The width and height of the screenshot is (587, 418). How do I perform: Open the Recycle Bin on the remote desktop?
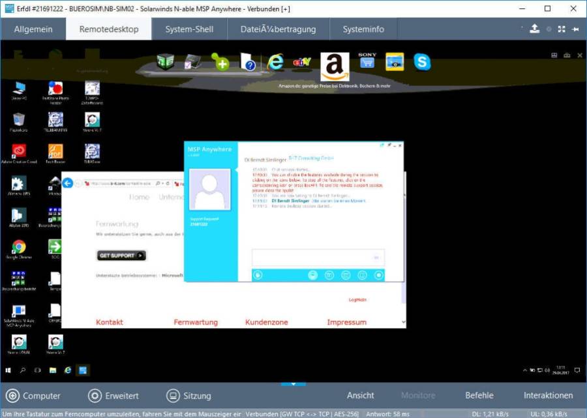click(x=19, y=120)
